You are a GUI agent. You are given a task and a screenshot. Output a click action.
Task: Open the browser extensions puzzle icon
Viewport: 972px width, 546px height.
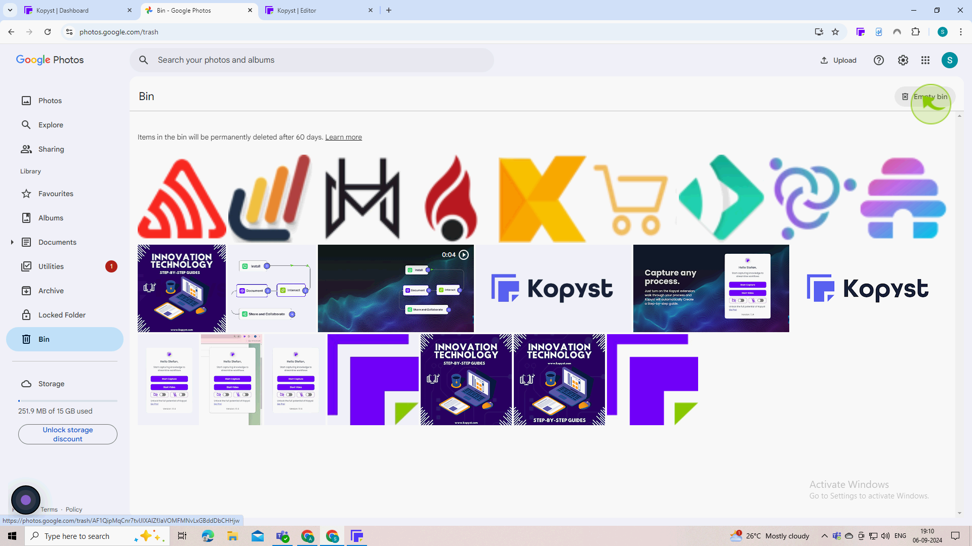(x=915, y=32)
